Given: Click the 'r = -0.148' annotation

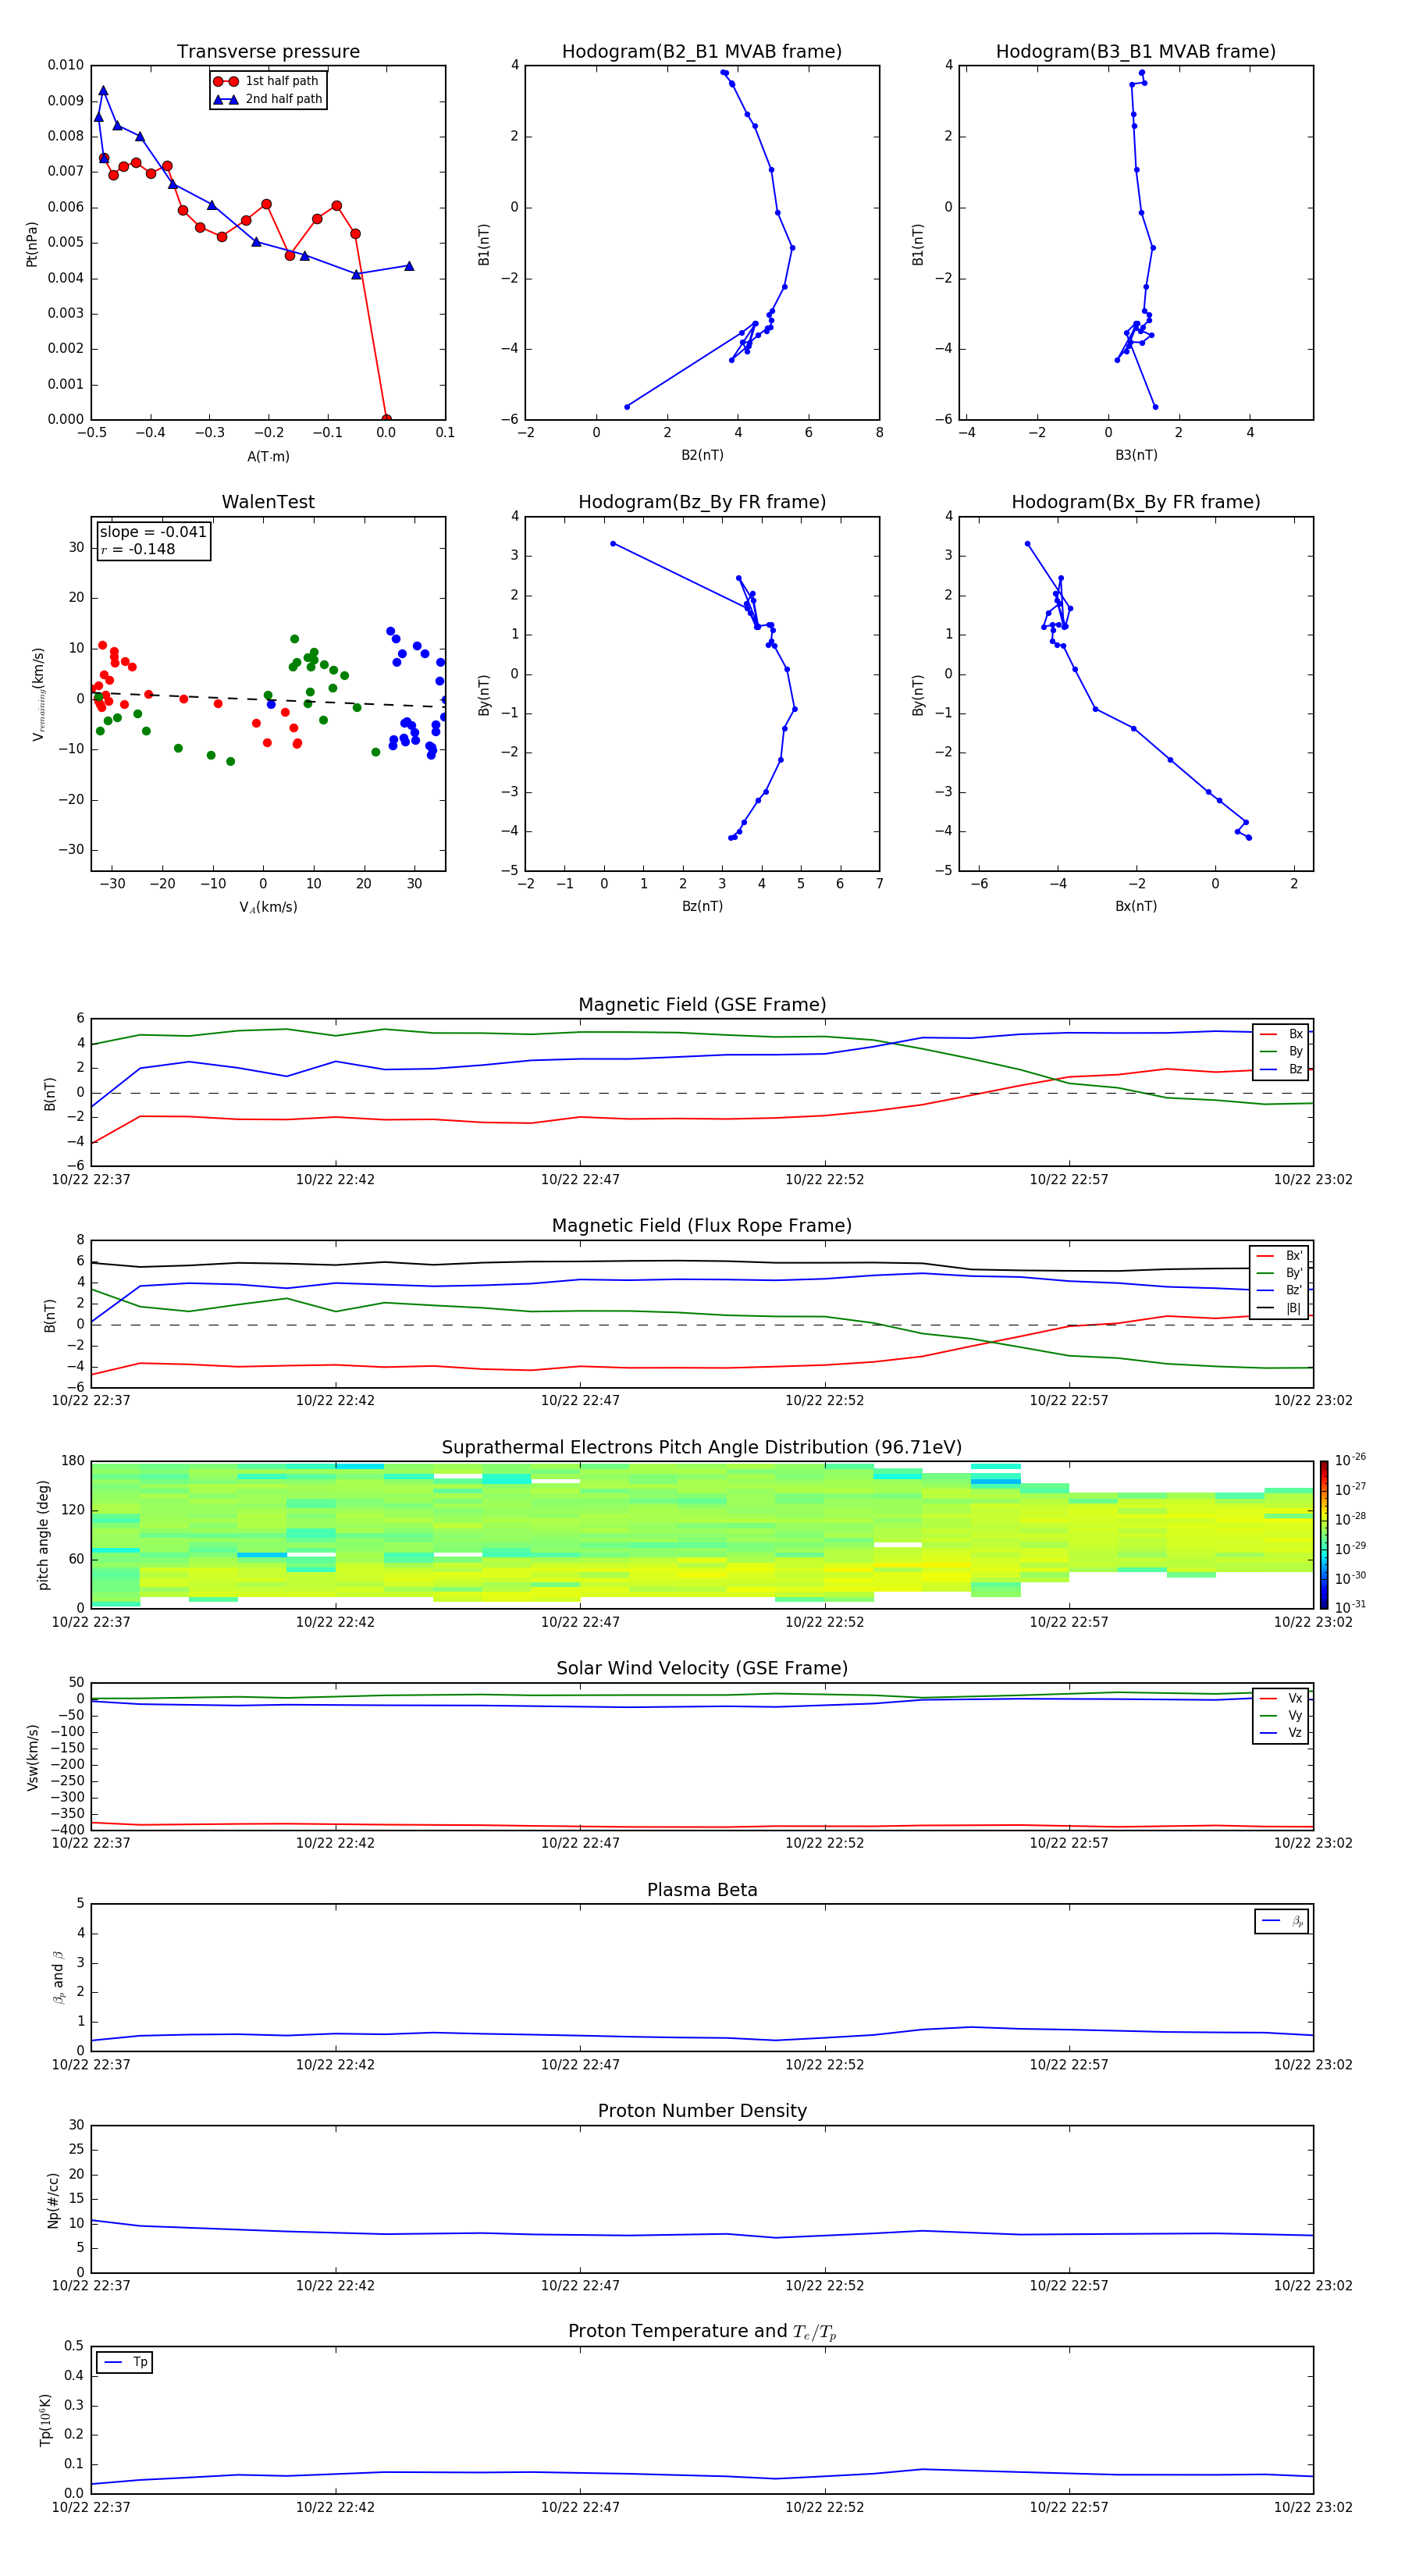Looking at the screenshot, I should tap(138, 549).
